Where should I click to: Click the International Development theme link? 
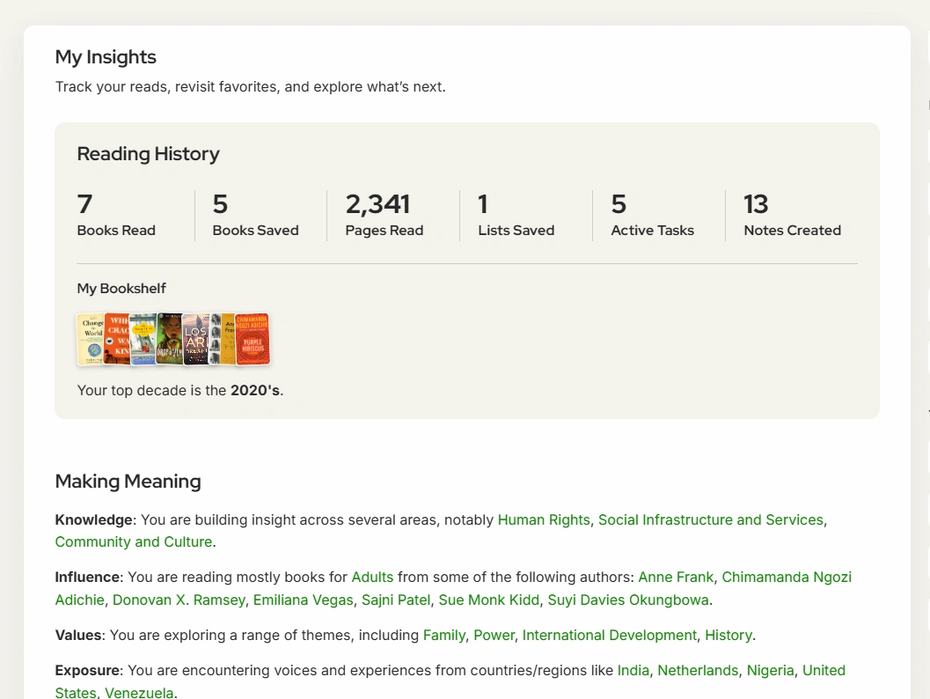[609, 635]
